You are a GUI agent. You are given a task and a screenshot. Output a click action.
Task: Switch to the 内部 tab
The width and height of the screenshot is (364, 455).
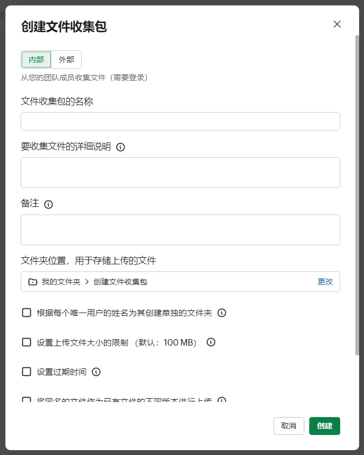pos(36,60)
